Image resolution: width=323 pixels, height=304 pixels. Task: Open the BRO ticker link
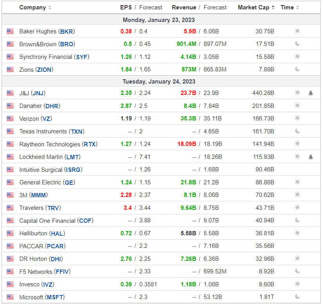point(67,44)
